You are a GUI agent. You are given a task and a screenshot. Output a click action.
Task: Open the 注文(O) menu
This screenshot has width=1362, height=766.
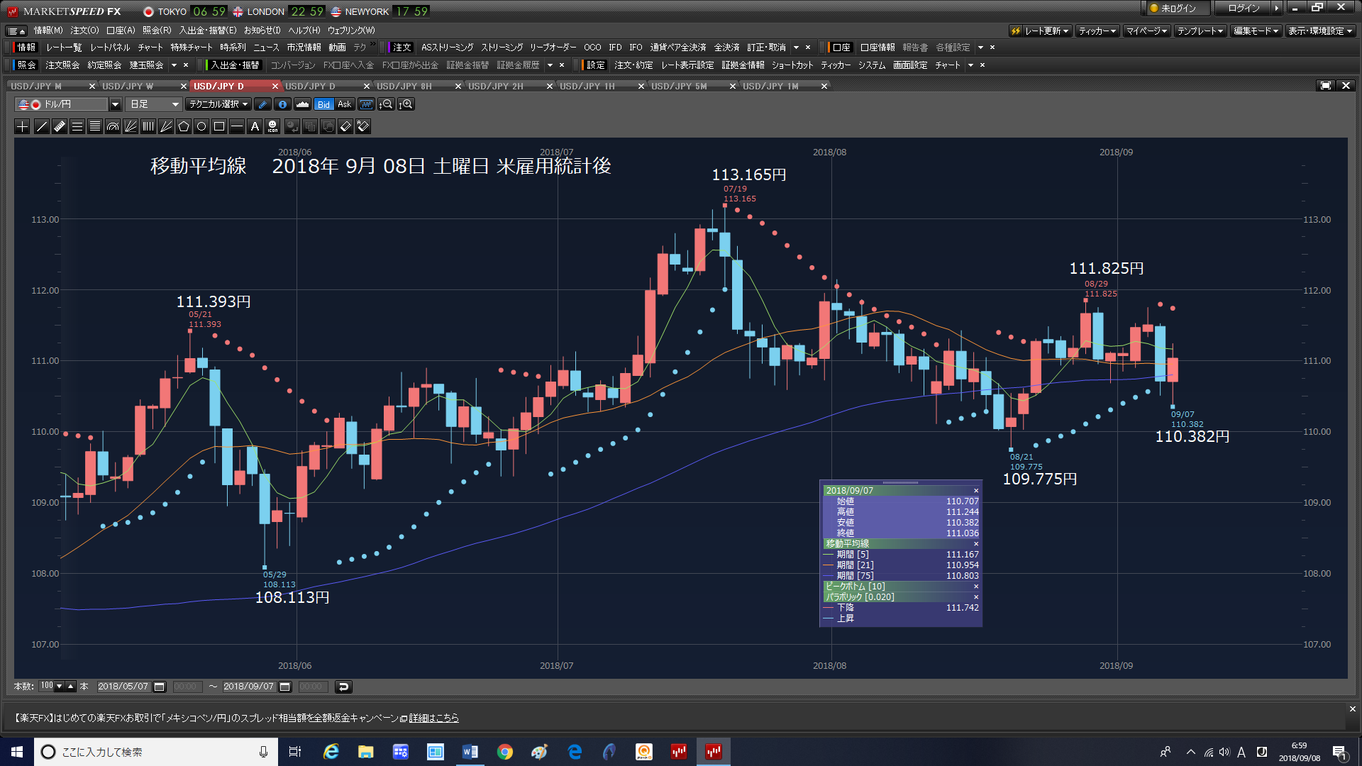click(x=84, y=30)
